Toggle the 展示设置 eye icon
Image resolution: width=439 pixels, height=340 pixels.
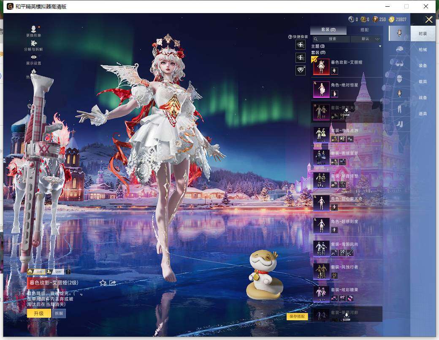[34, 57]
